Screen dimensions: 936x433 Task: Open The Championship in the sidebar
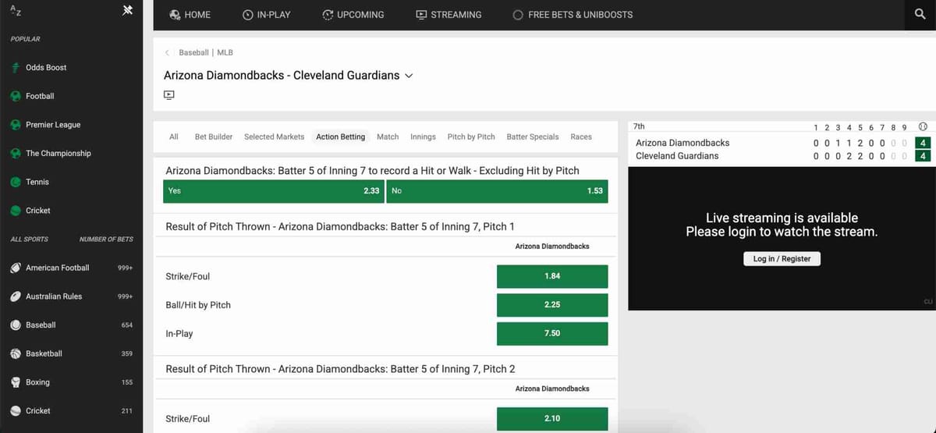click(x=58, y=154)
